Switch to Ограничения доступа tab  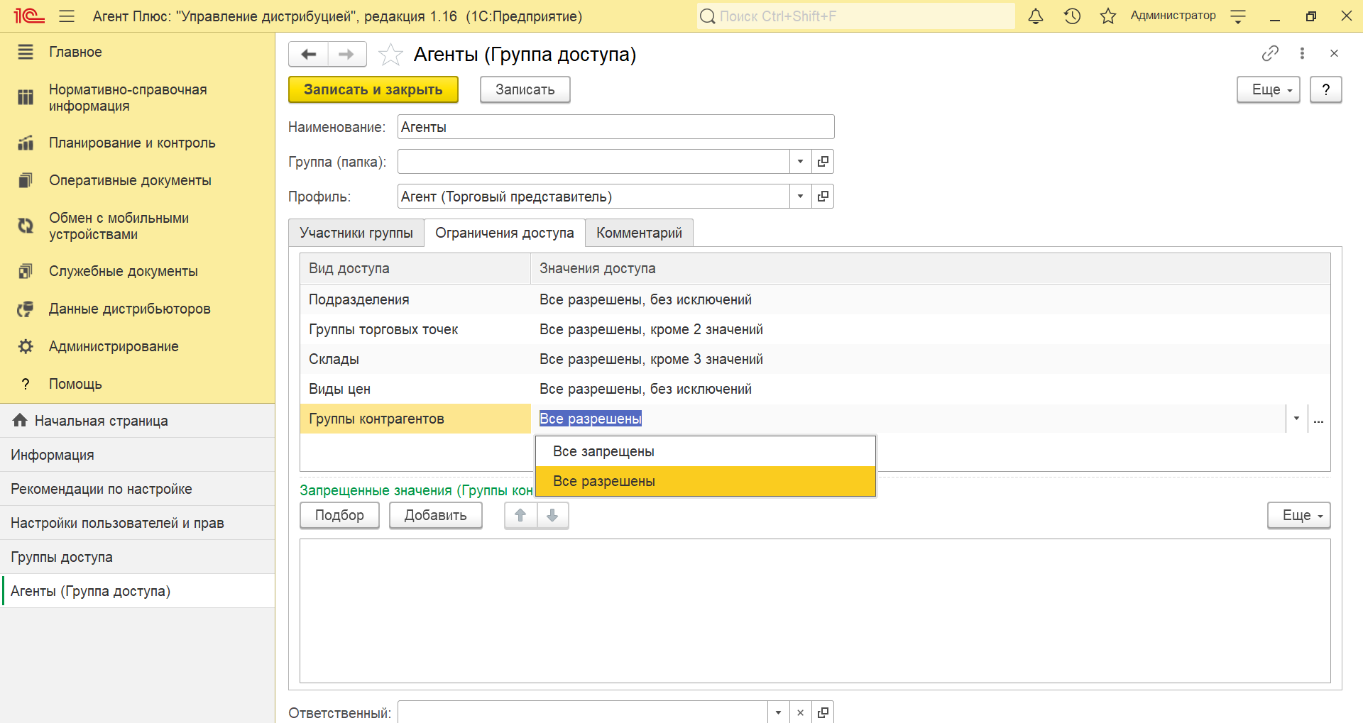(505, 233)
